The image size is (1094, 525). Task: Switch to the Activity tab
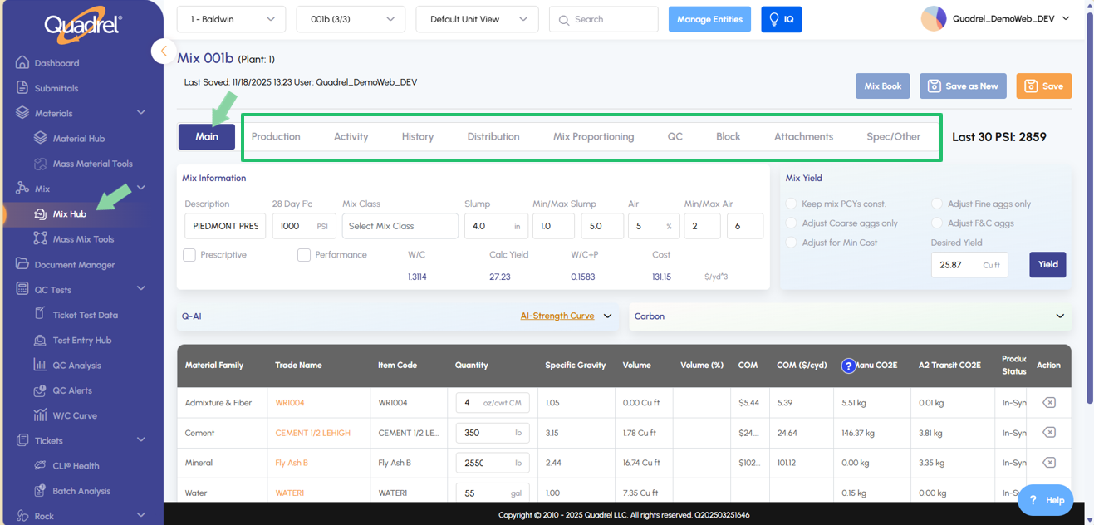(351, 137)
